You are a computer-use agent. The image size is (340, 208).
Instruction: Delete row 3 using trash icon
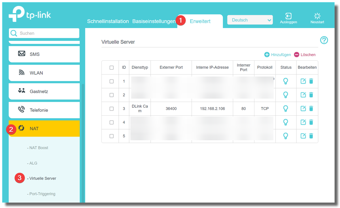click(311, 109)
